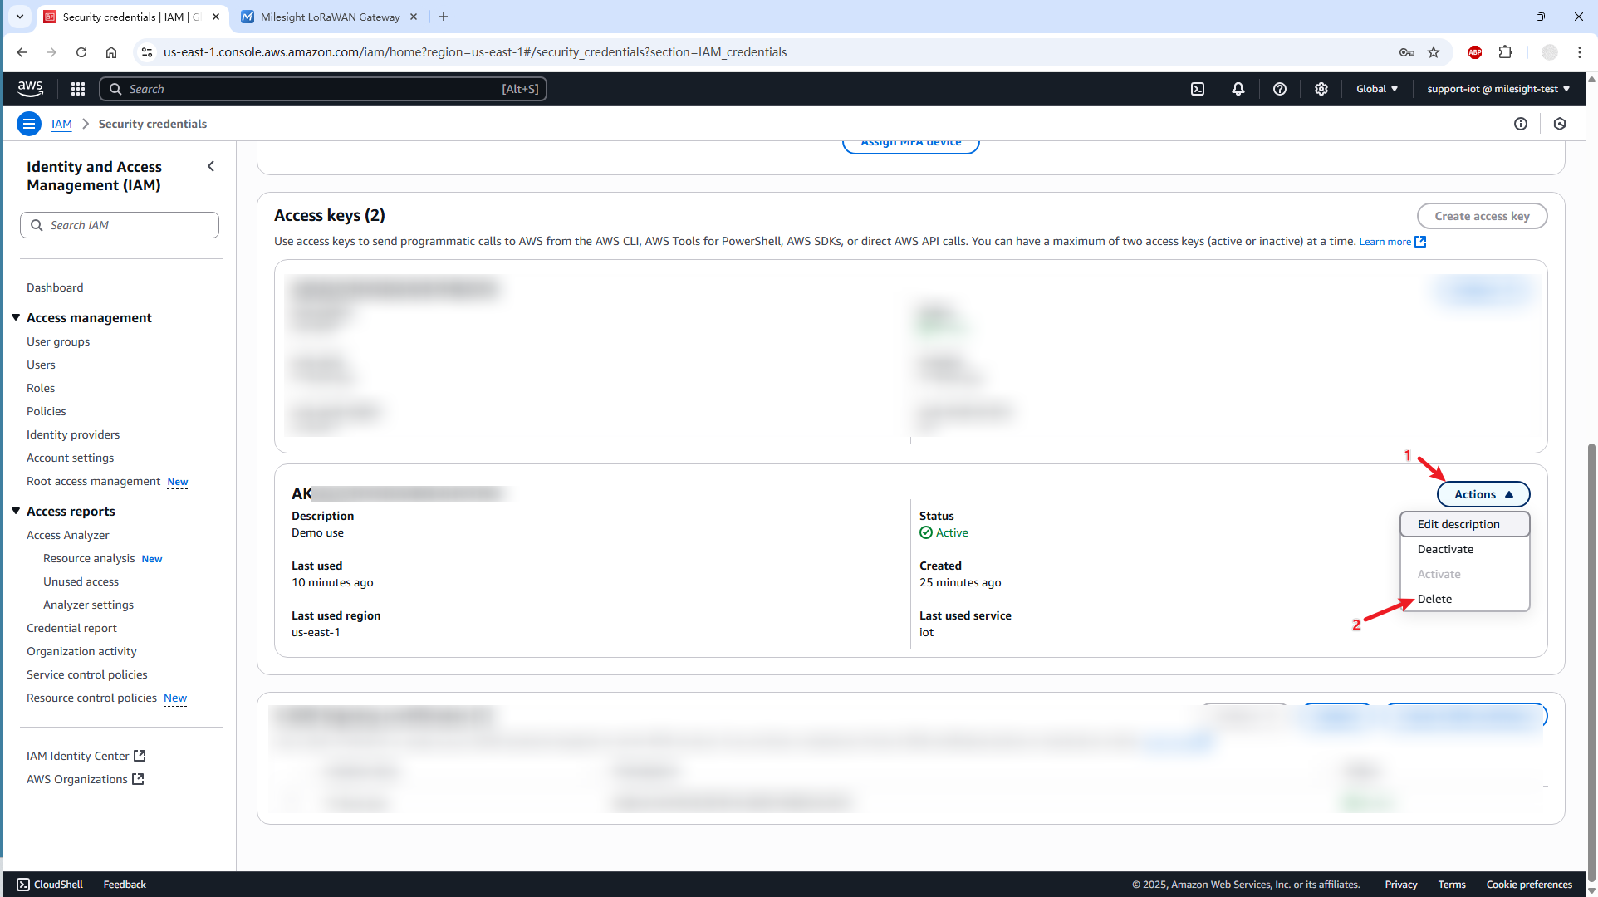Viewport: 1598px width, 897px height.
Task: Click the Create access key button
Action: pos(1482,216)
